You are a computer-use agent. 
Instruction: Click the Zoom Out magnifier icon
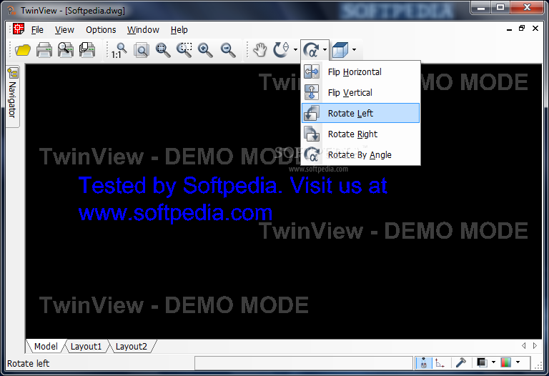(228, 50)
